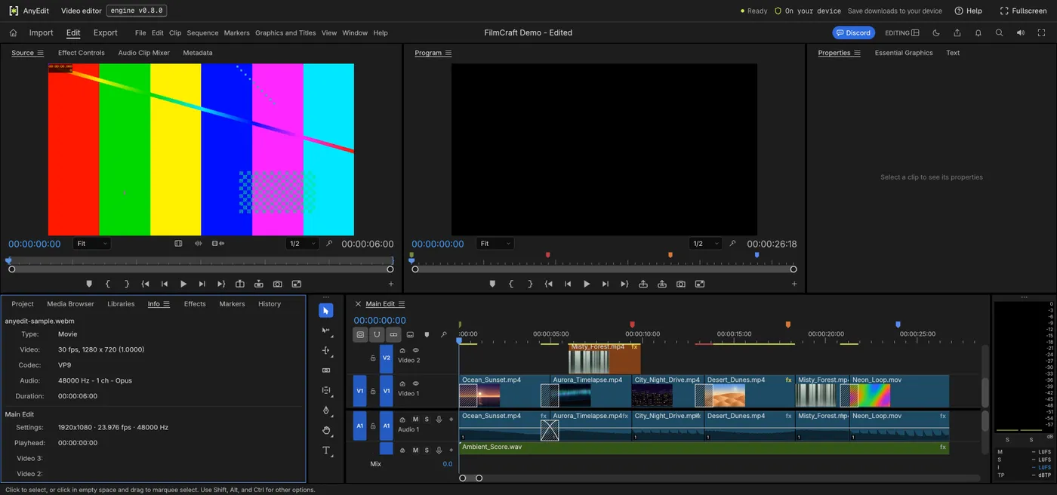
Task: Switch to the Audio Clip Mixer tab
Action: pyautogui.click(x=143, y=53)
